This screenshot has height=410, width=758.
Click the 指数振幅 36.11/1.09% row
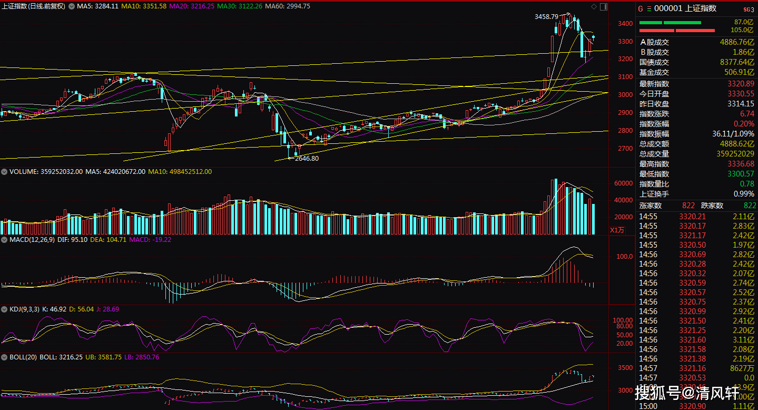click(x=696, y=134)
